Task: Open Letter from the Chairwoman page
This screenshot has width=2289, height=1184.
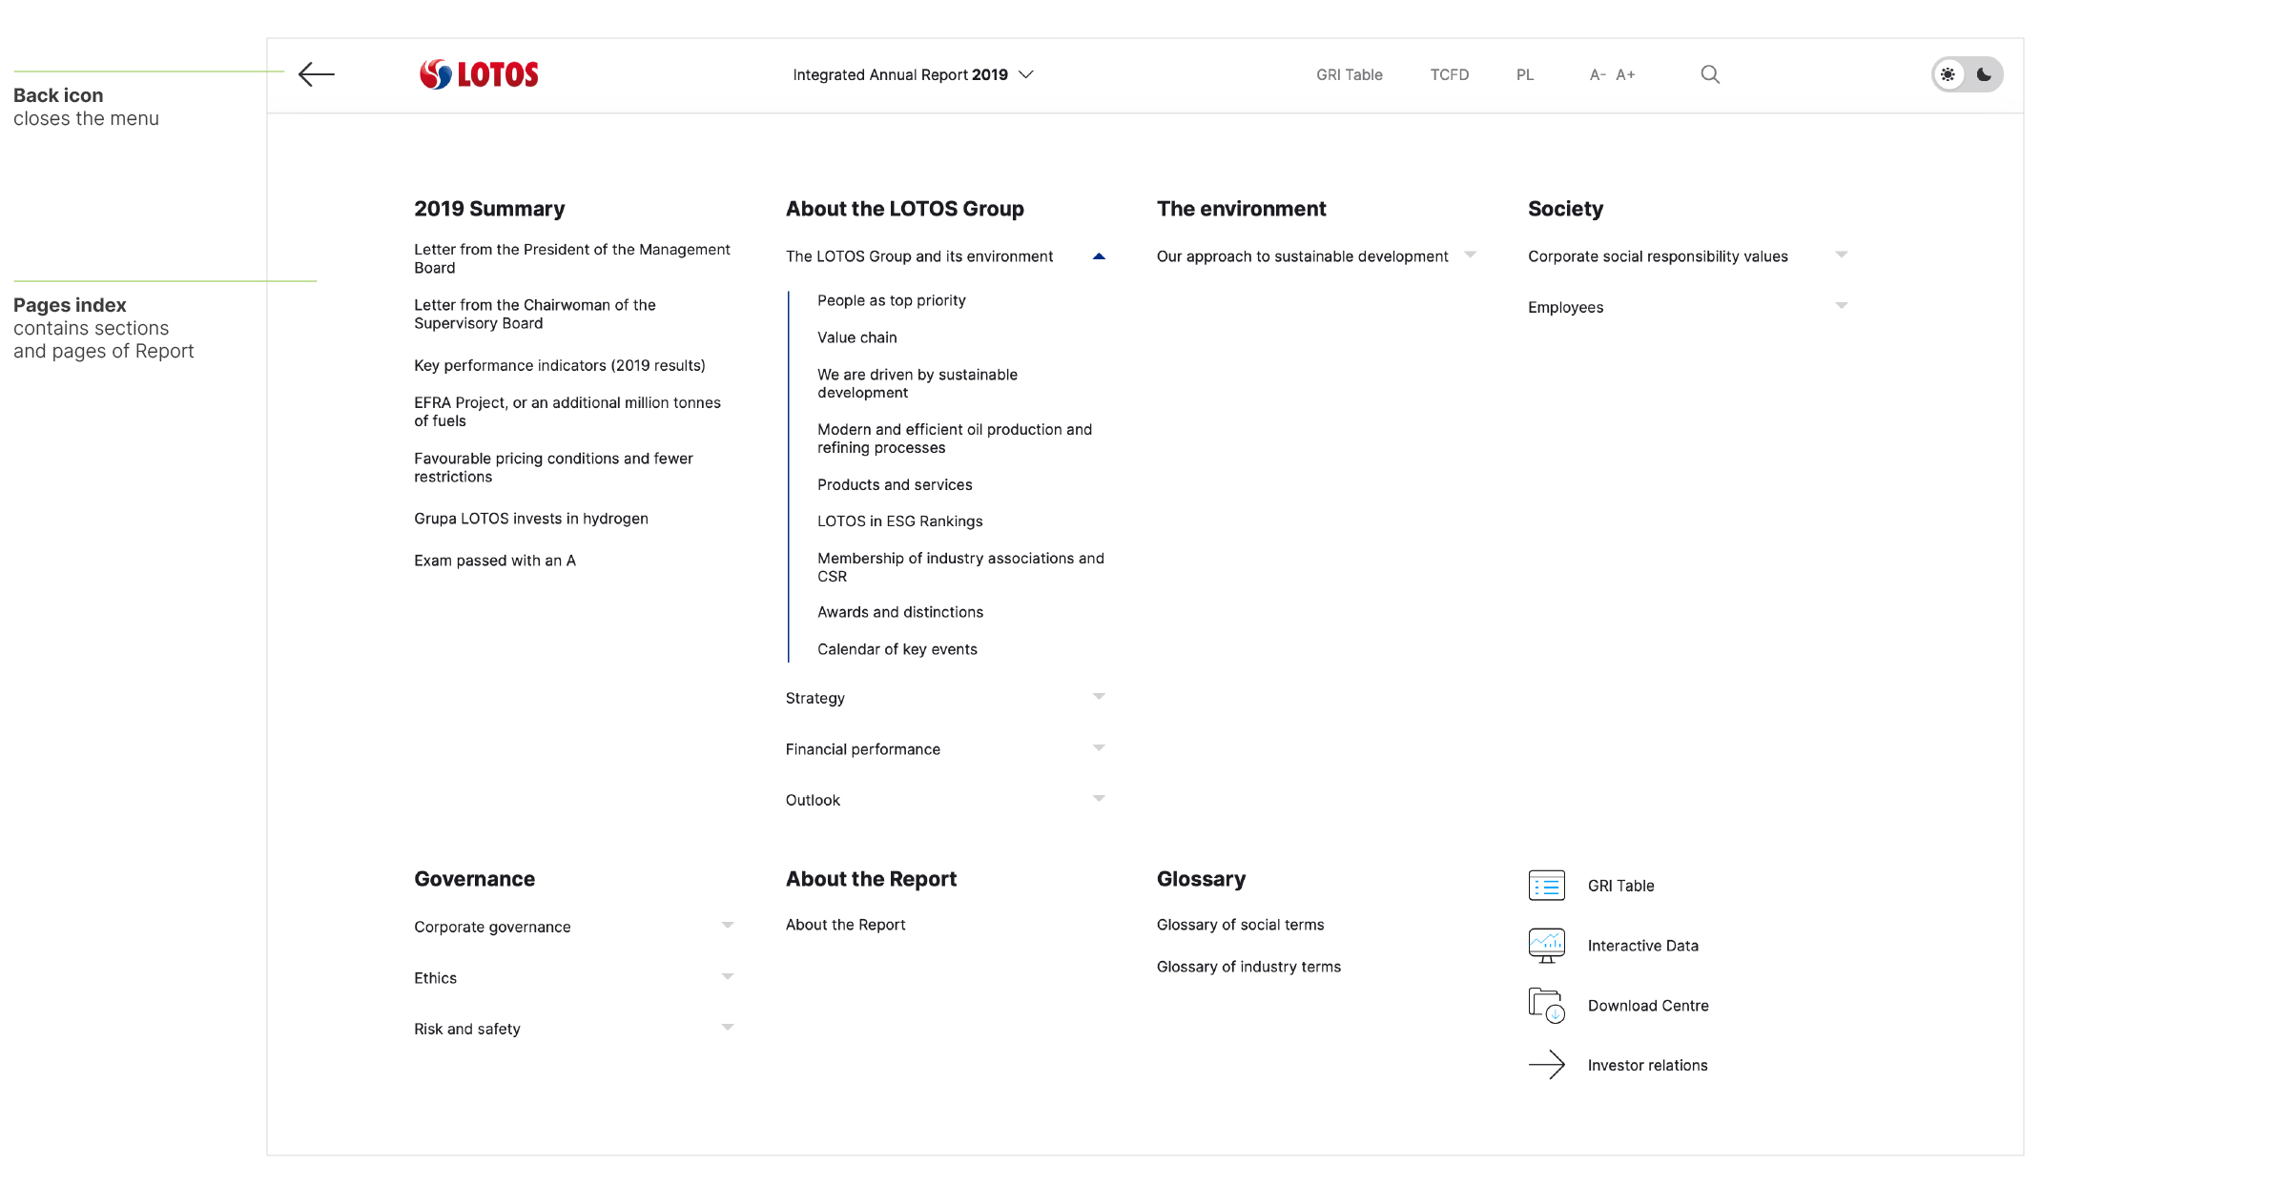Action: 535,314
